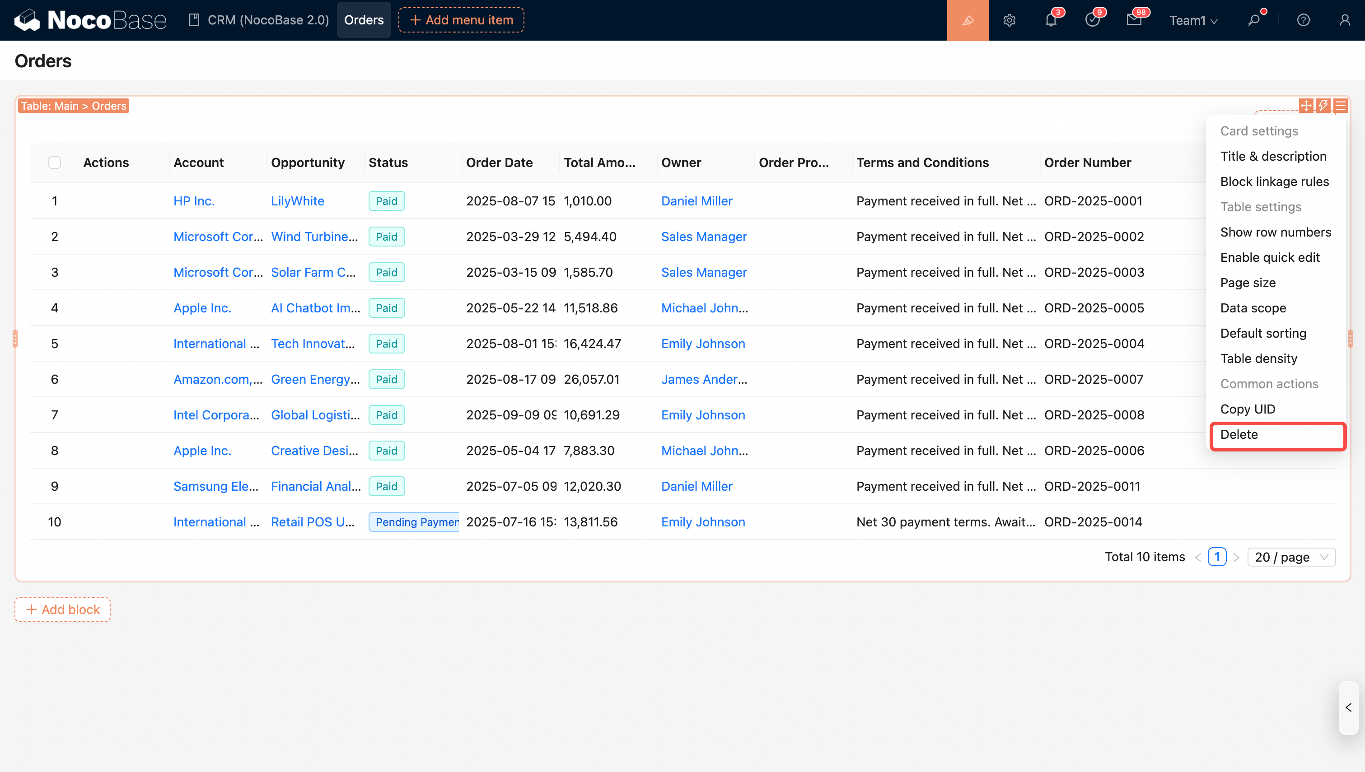
Task: Click the lightning bolt block icon
Action: [x=1323, y=106]
